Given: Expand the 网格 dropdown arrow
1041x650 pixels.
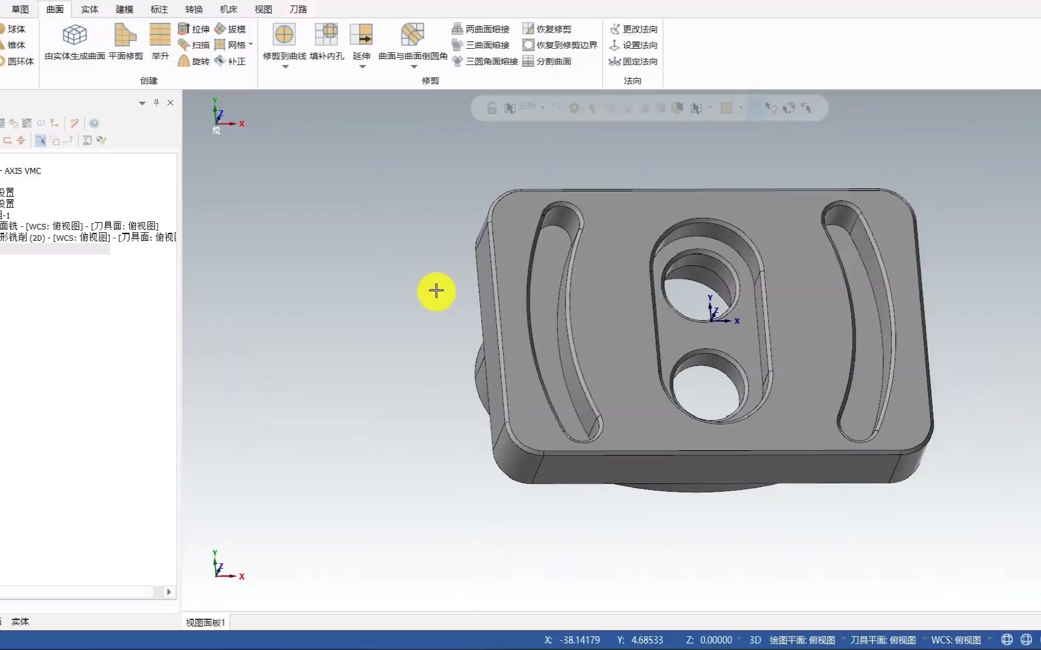Looking at the screenshot, I should tap(251, 45).
